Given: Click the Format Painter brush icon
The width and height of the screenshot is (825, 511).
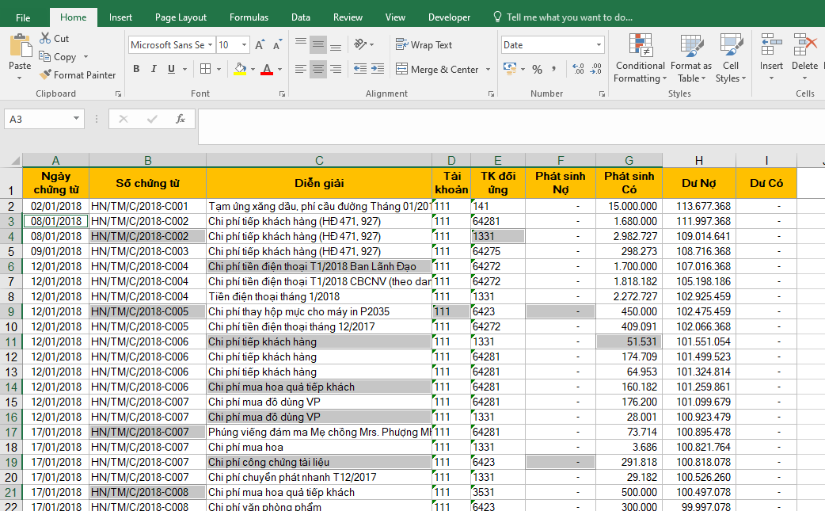Looking at the screenshot, I should tap(44, 75).
